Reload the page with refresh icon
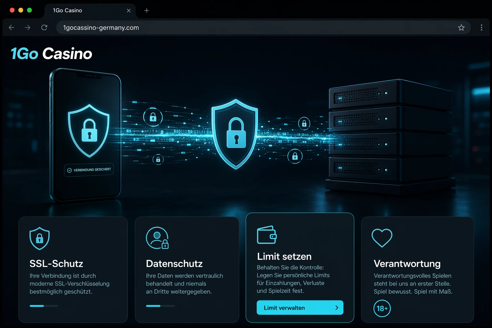This screenshot has height=328, width=492. pyautogui.click(x=44, y=28)
